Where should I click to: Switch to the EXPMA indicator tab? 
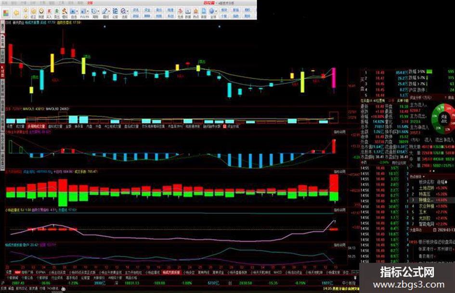(x=40, y=272)
